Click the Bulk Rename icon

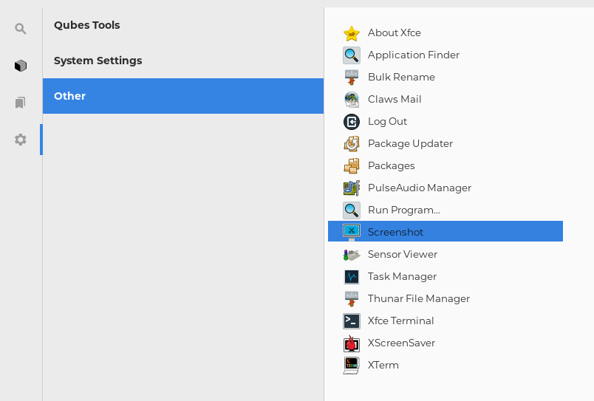coord(352,78)
